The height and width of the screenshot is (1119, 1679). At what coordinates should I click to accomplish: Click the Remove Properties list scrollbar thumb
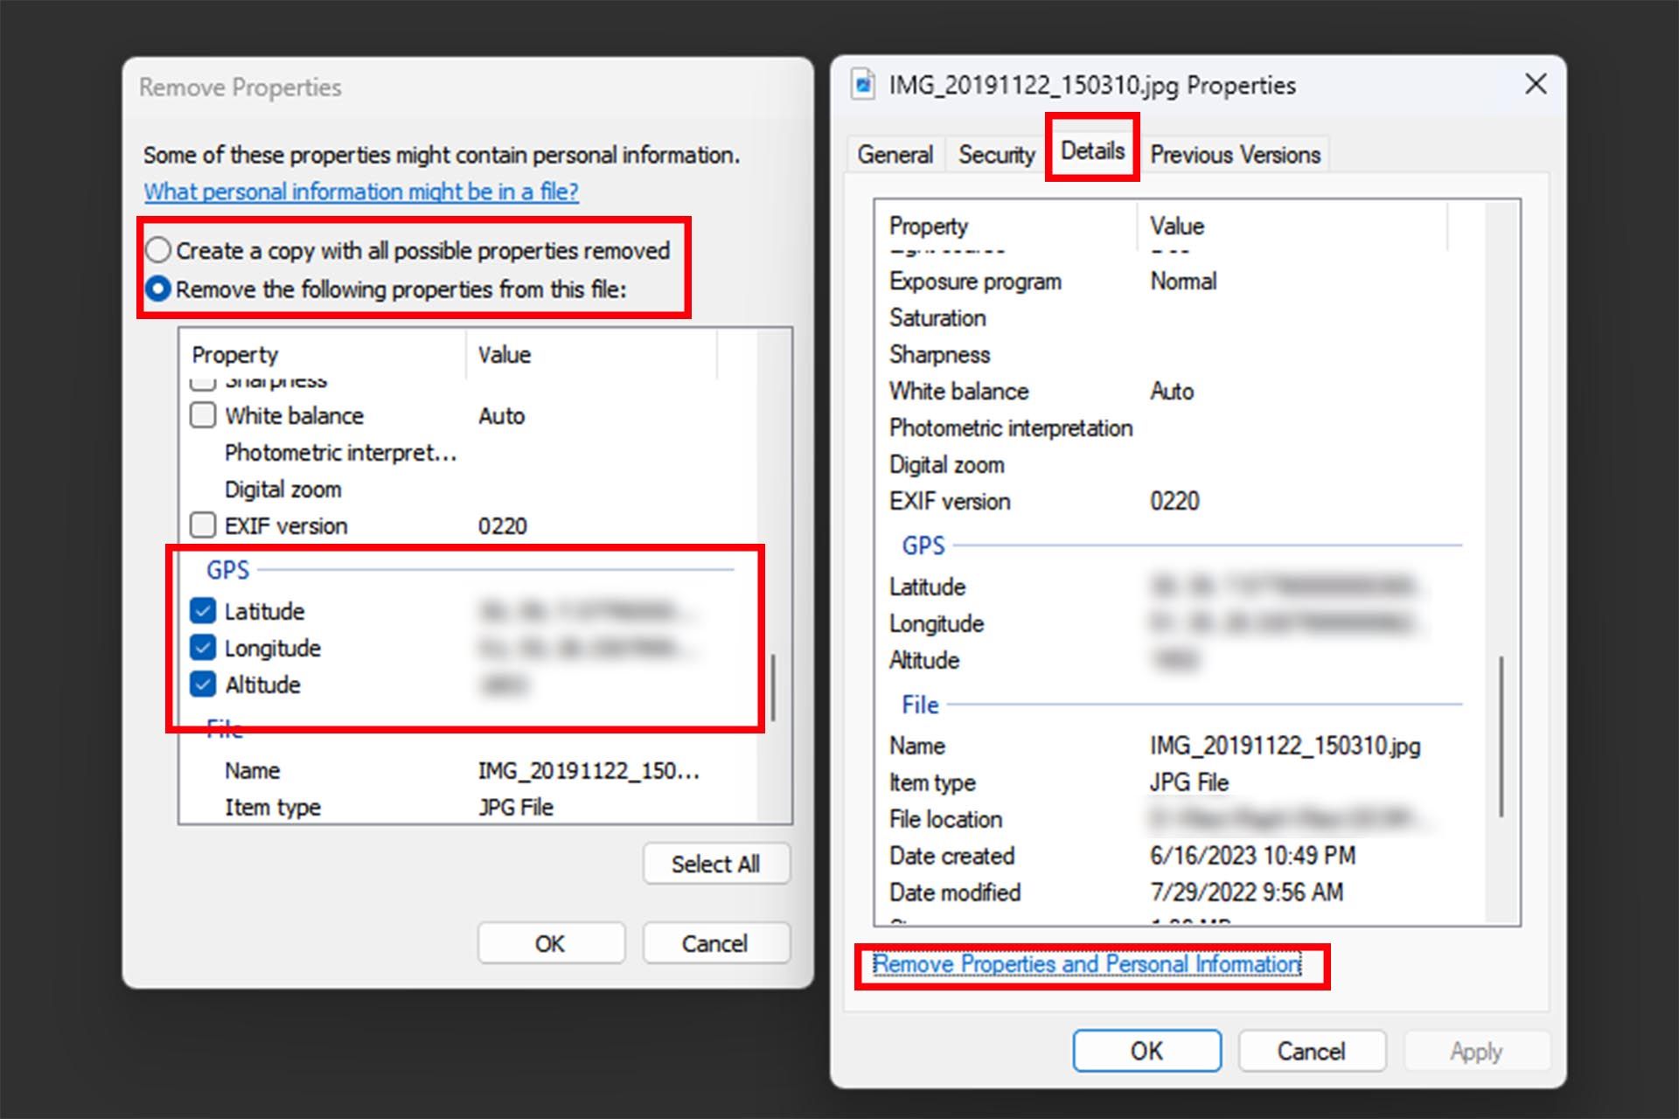(773, 687)
